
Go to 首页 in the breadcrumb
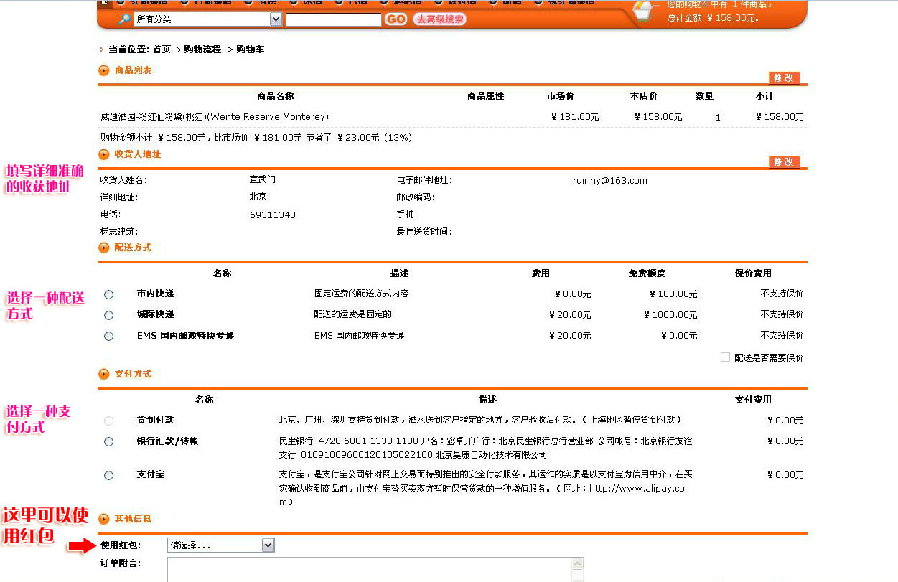pyautogui.click(x=162, y=50)
